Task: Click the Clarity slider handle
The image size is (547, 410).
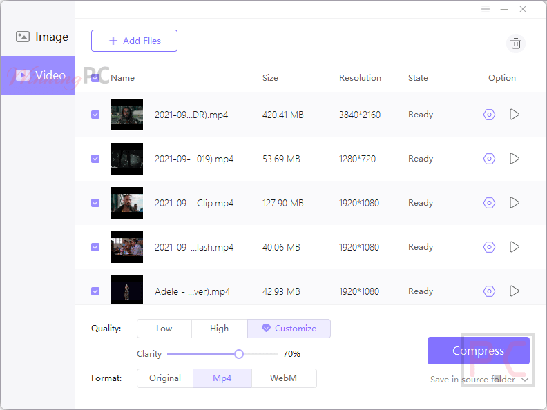Action: (239, 354)
